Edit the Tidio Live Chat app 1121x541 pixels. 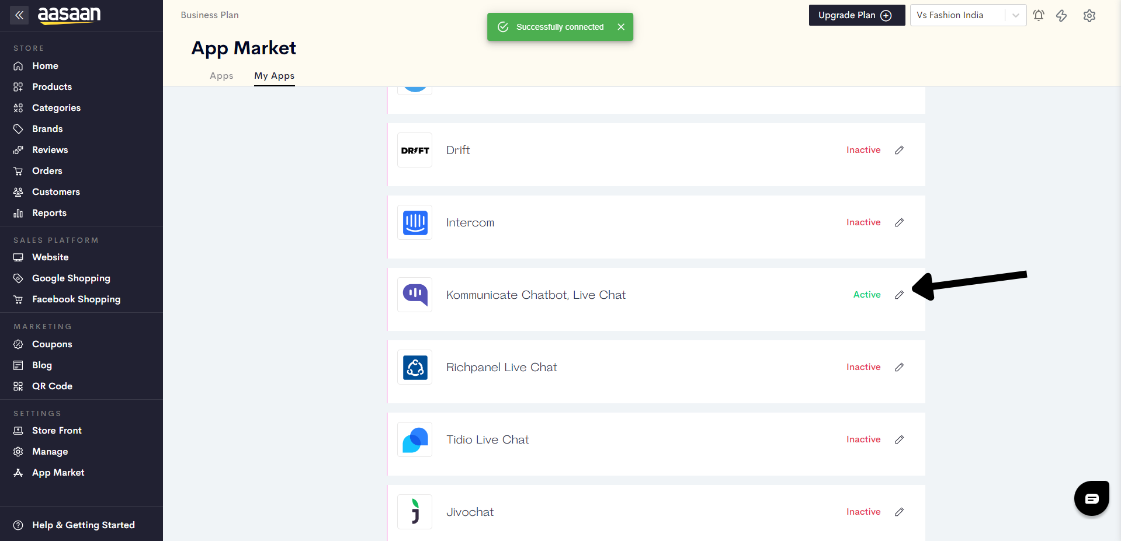click(x=900, y=439)
